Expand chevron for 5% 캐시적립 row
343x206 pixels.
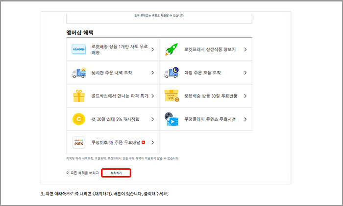coord(153,119)
